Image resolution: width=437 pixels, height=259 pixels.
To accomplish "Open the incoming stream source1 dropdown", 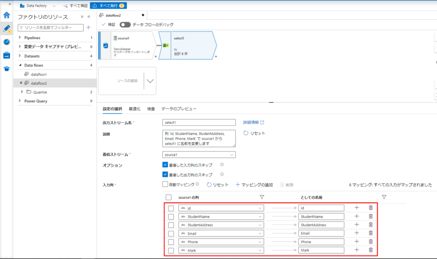I will [x=199, y=155].
